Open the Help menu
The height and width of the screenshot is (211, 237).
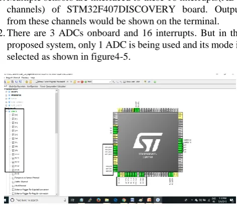click(33, 78)
